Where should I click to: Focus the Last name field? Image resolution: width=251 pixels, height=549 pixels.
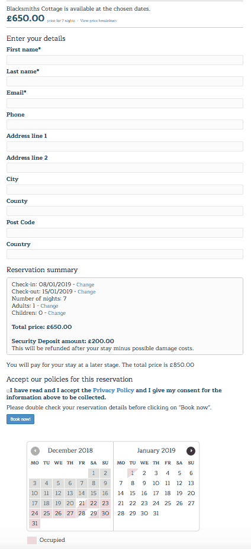point(125,82)
